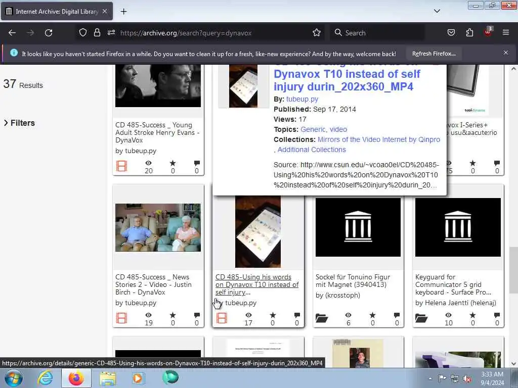Bookmark this page with the star icon

tap(317, 33)
